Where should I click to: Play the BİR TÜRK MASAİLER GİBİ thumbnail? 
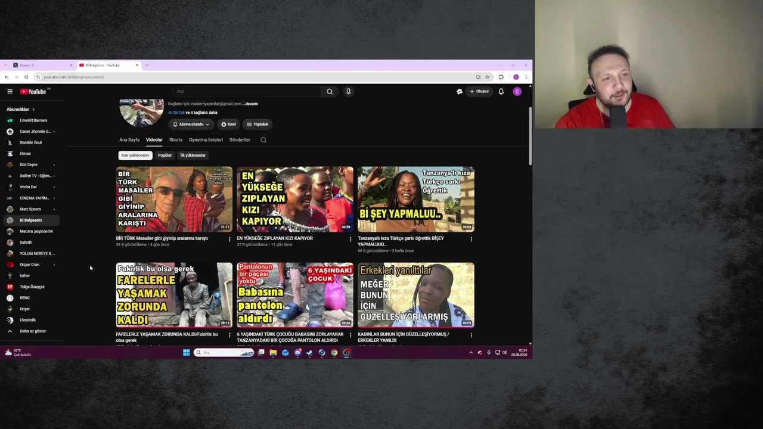coord(174,199)
